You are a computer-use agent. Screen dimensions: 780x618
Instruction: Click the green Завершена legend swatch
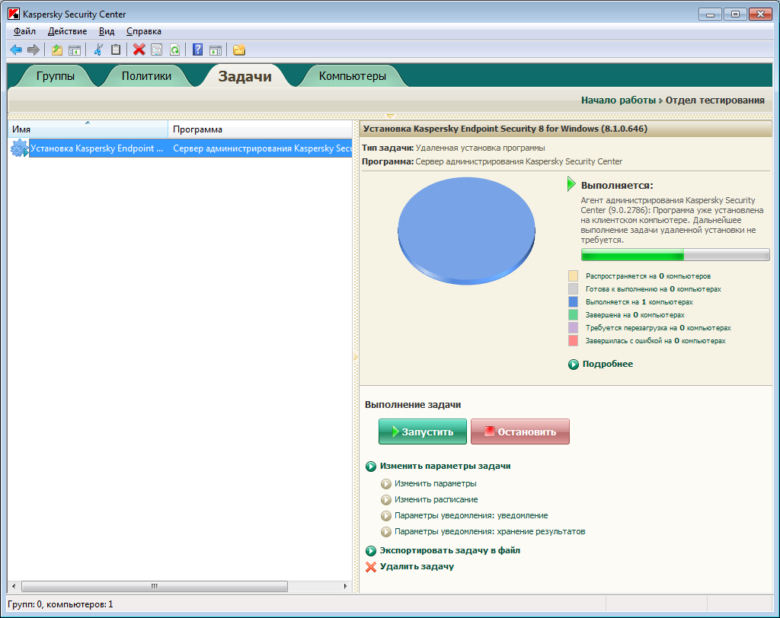coord(573,315)
